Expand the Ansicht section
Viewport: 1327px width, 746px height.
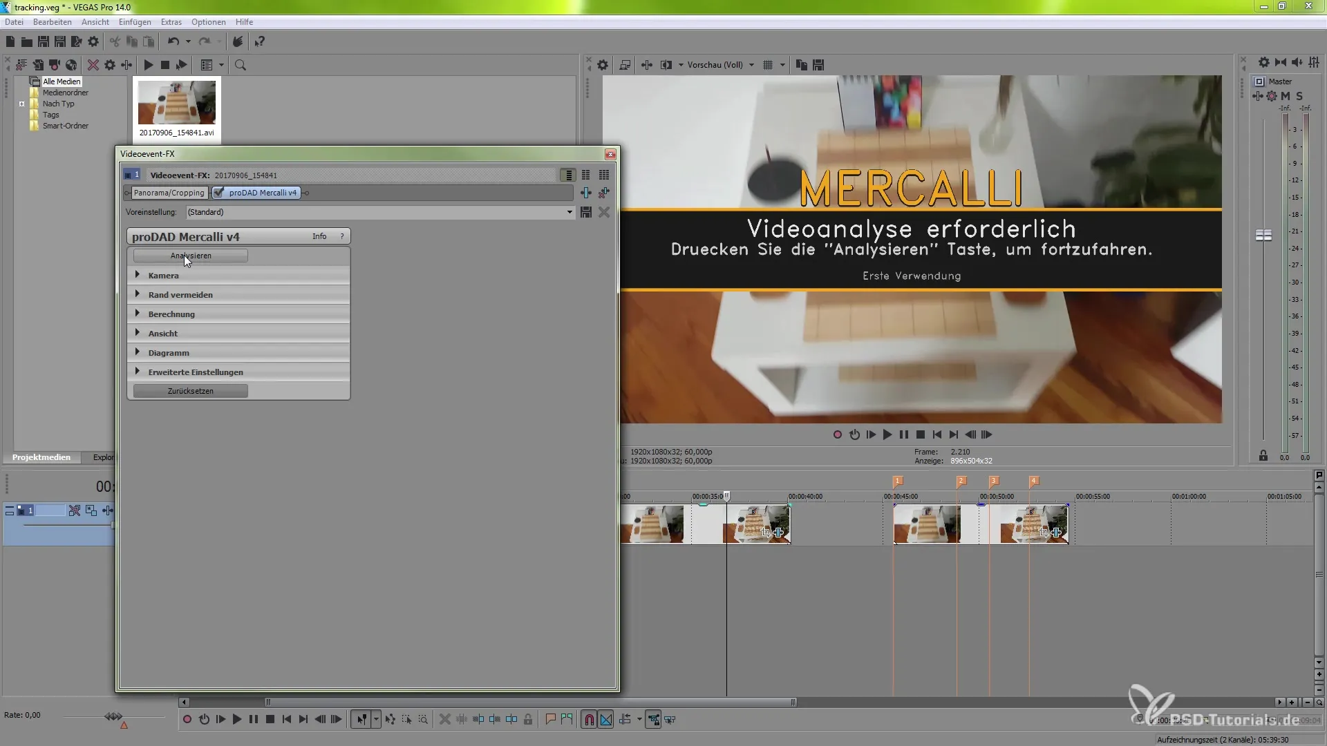[238, 333]
